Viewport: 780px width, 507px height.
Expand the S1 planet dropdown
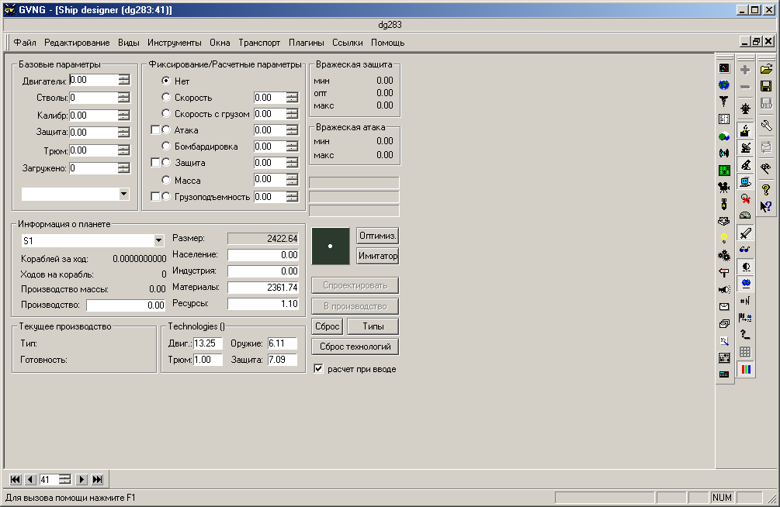point(159,241)
